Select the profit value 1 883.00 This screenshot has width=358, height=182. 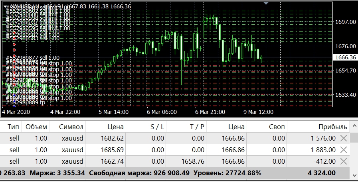click(323, 150)
